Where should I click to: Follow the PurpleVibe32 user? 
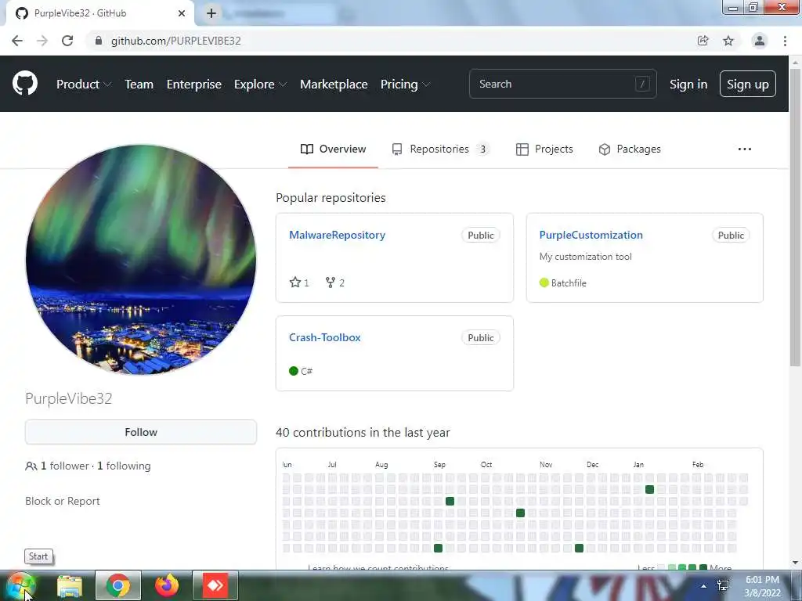pos(141,432)
